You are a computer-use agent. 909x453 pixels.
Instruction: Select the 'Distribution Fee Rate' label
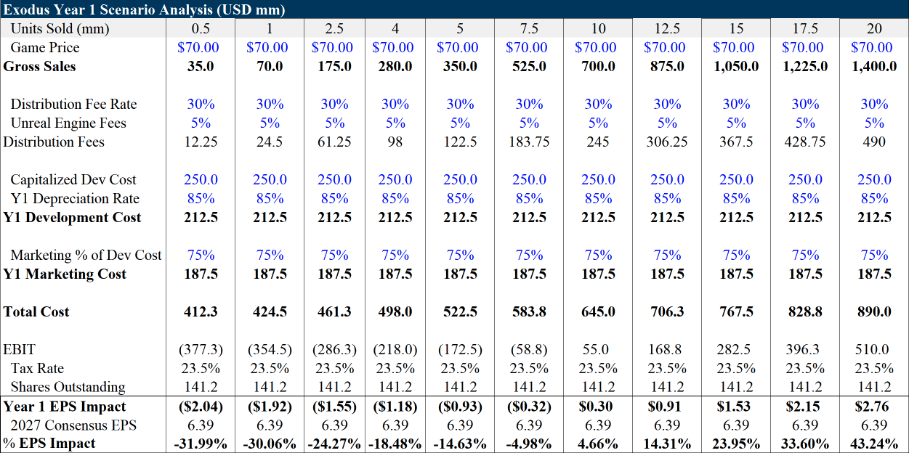click(73, 104)
